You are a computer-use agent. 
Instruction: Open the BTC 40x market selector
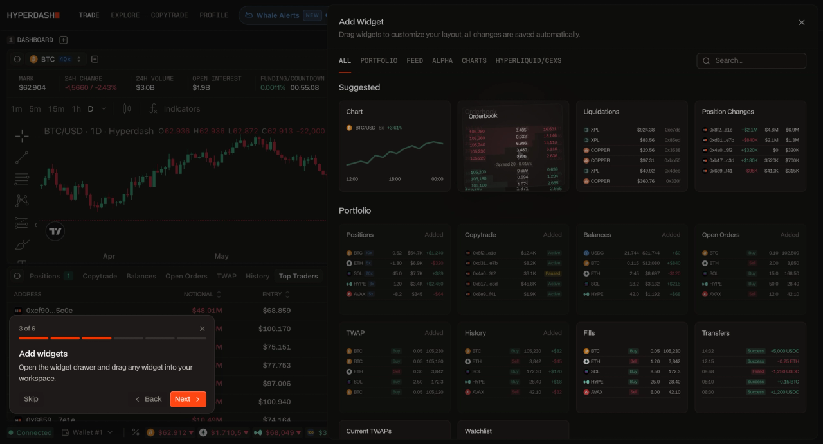[x=56, y=59]
